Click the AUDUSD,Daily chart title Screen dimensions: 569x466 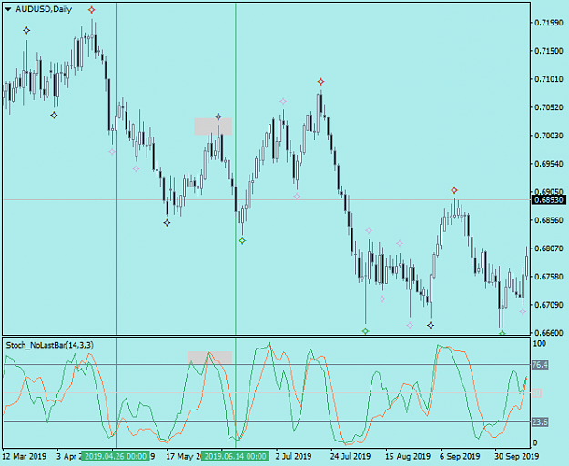pyautogui.click(x=44, y=9)
